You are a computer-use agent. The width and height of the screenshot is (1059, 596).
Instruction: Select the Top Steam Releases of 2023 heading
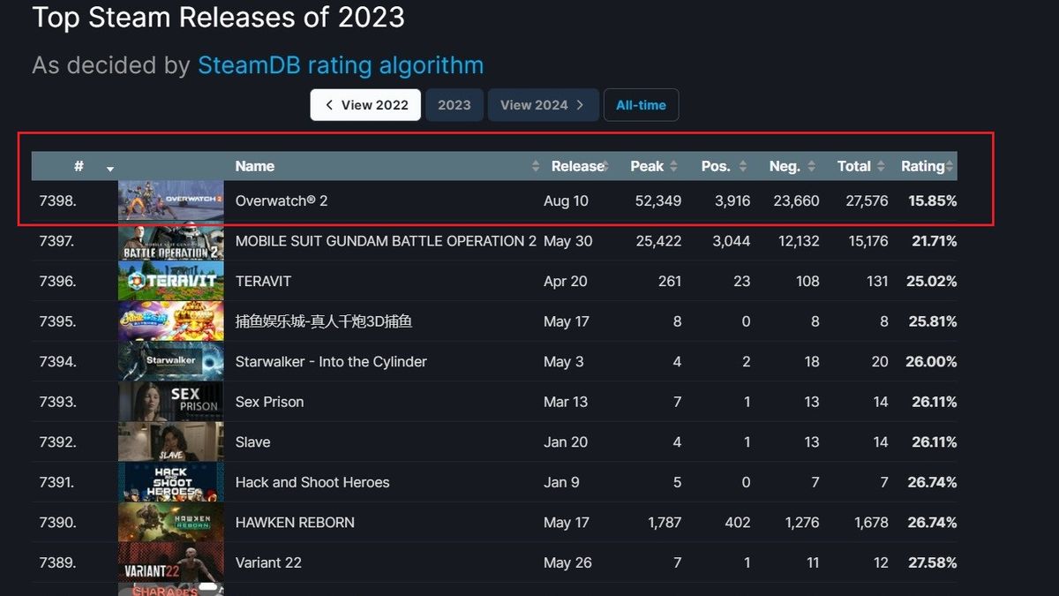tap(219, 16)
